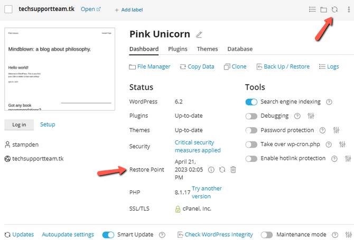This screenshot has width=354, height=240.
Task: Open Debugging settings sliders icon
Action: click(311, 116)
